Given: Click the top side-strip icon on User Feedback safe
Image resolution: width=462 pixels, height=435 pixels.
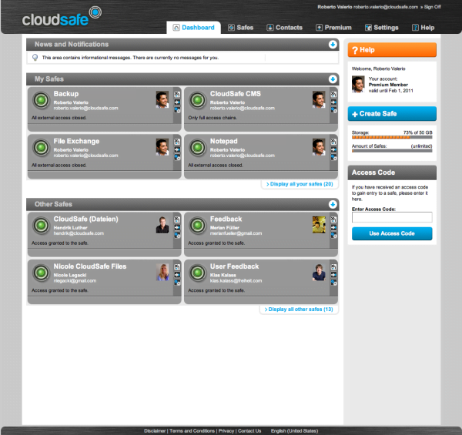Looking at the screenshot, I should click(x=333, y=267).
